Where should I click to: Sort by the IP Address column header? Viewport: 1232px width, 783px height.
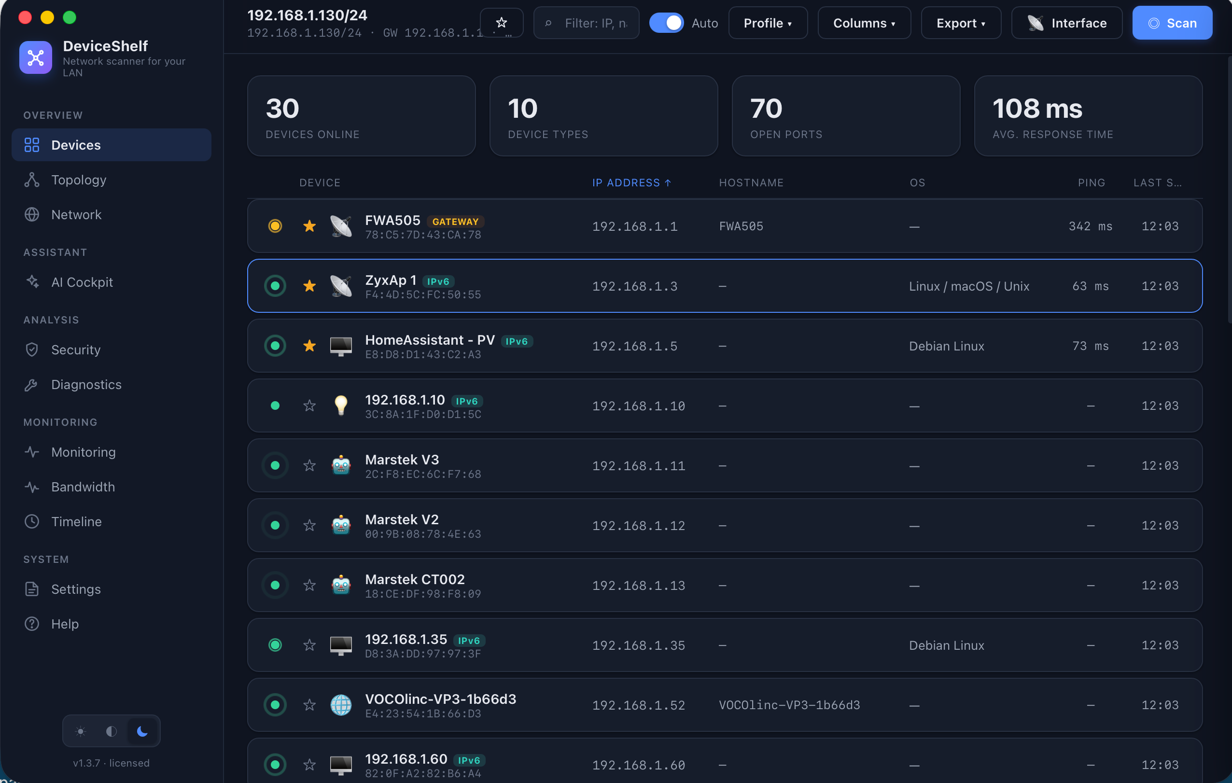(631, 182)
